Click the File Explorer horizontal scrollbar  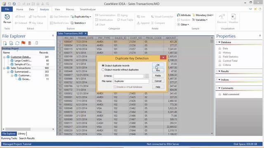click(x=18, y=129)
